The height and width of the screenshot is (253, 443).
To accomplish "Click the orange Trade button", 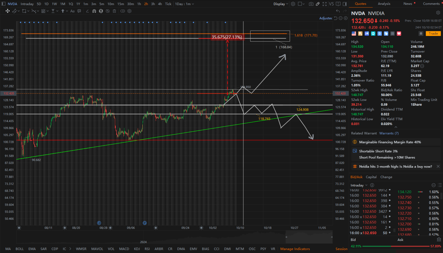I will pyautogui.click(x=433, y=33).
